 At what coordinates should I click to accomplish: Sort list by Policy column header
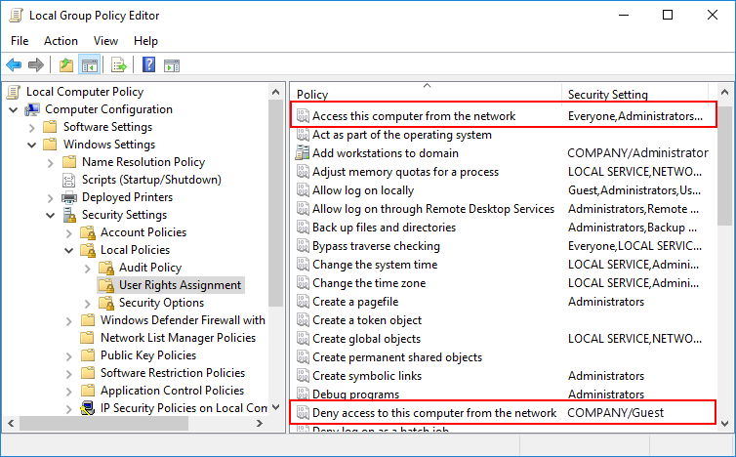[312, 95]
